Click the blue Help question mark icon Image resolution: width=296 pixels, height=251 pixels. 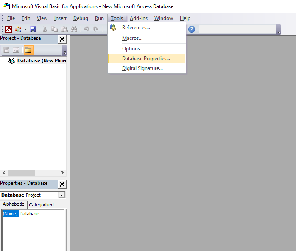pyautogui.click(x=192, y=29)
